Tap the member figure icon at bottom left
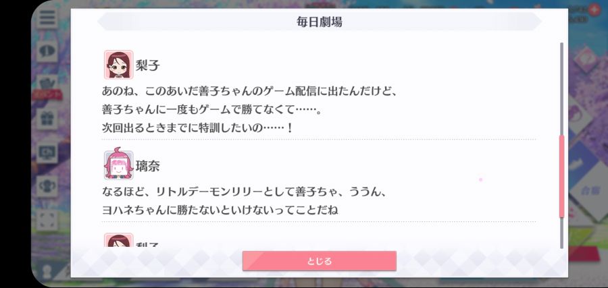Screen dimensions: 608x288 pos(48,272)
